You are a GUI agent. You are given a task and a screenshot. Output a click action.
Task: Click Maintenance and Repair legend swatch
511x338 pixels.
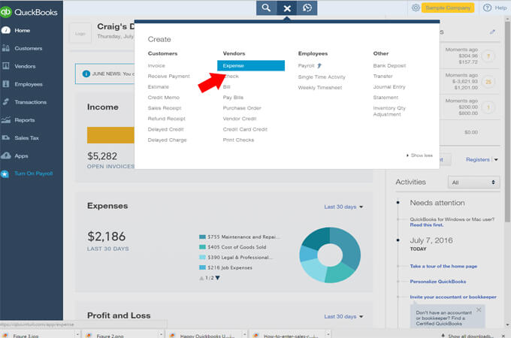(x=202, y=237)
